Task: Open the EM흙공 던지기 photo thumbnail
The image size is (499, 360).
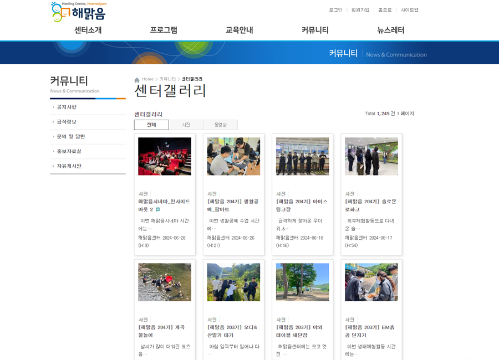Action: click(371, 282)
